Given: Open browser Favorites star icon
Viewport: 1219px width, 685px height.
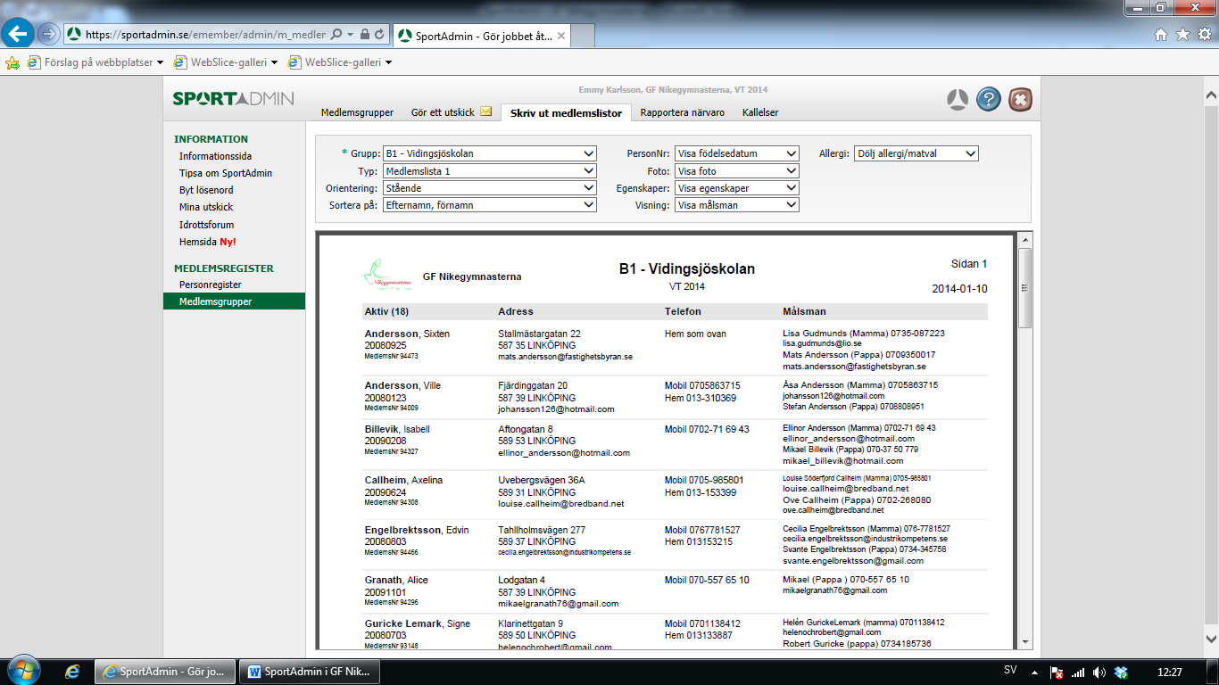Looking at the screenshot, I should [x=1182, y=34].
